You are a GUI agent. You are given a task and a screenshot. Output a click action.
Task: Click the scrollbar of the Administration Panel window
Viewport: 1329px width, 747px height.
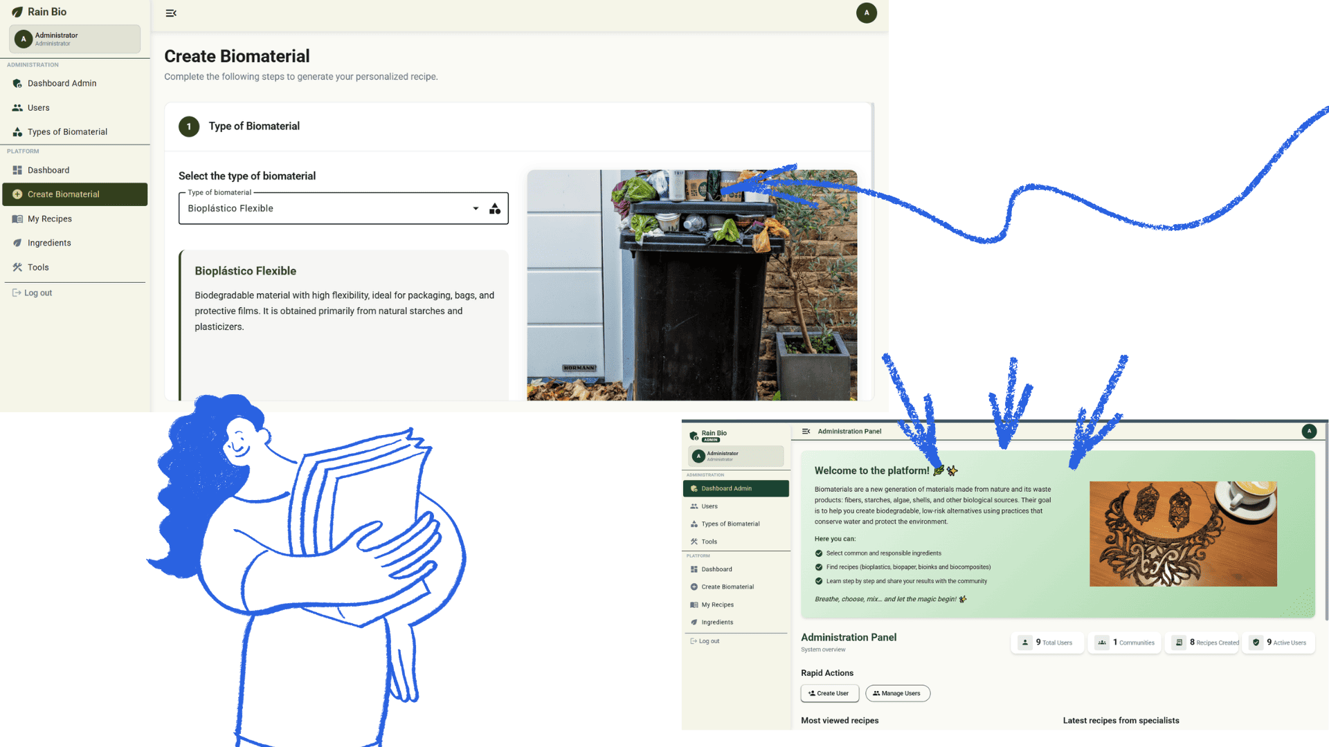click(1326, 521)
